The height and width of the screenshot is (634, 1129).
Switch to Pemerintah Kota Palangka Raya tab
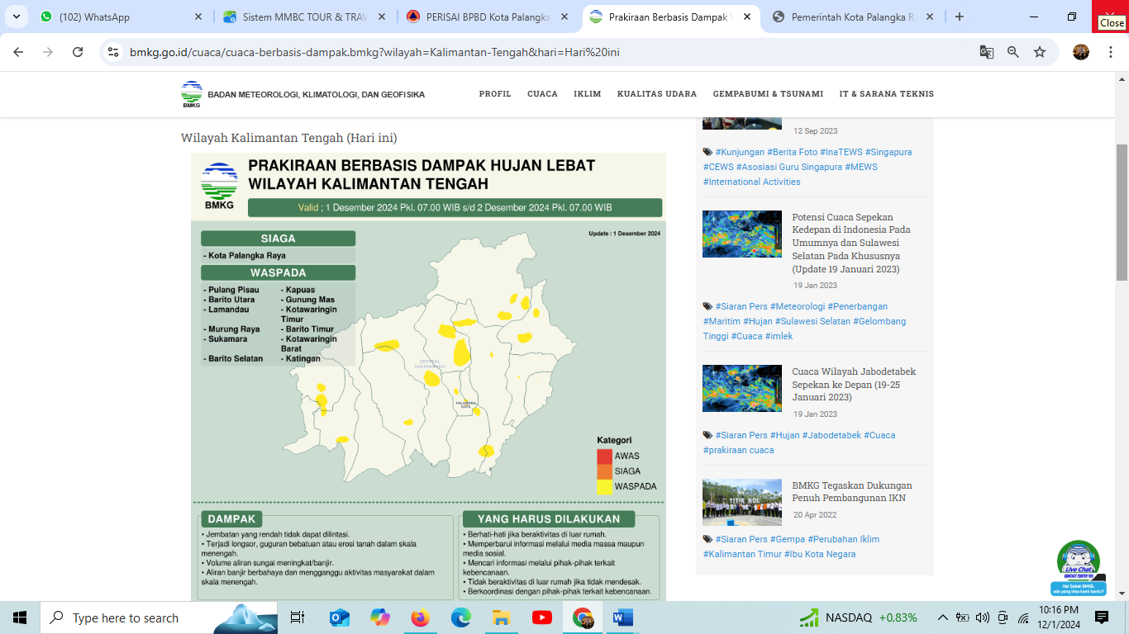point(854,17)
